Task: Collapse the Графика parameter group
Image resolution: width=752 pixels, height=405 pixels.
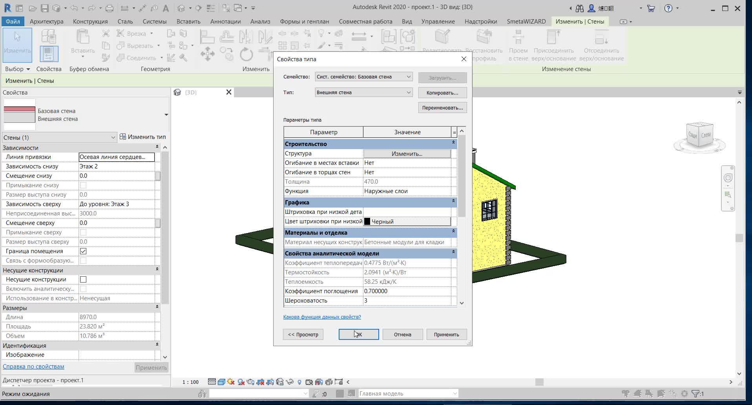Action: coord(453,201)
